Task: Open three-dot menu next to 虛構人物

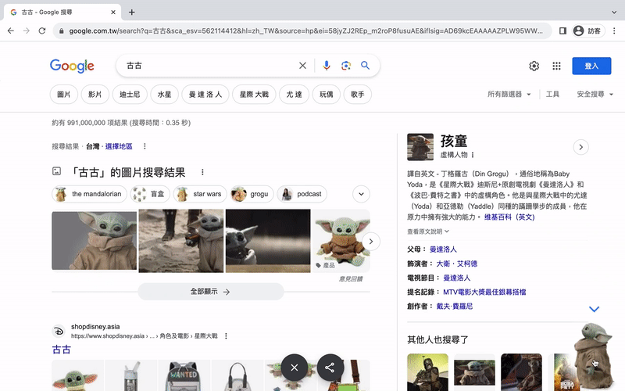Action: tap(473, 155)
